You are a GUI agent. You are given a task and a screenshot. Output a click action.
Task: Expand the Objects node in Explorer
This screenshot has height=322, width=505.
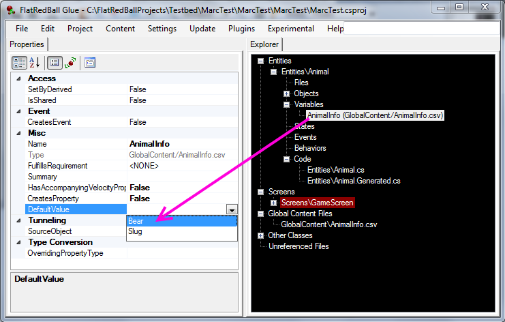click(x=287, y=93)
